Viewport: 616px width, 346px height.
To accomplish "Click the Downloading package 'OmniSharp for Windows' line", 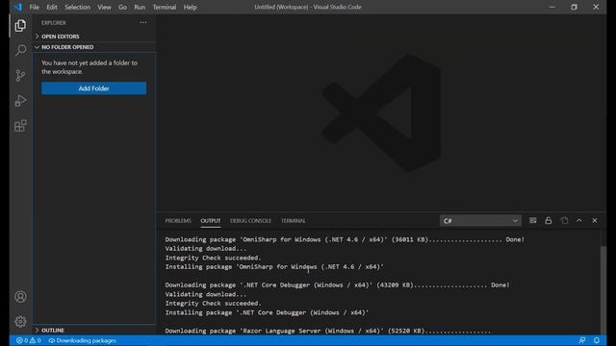I will pyautogui.click(x=345, y=239).
